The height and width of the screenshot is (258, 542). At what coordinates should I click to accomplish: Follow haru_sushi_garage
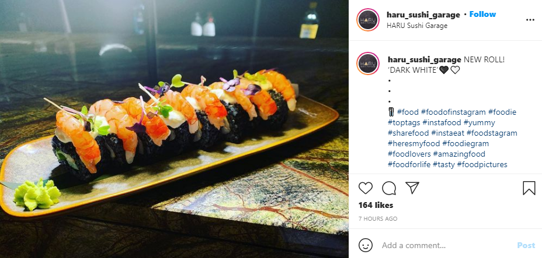tap(482, 14)
